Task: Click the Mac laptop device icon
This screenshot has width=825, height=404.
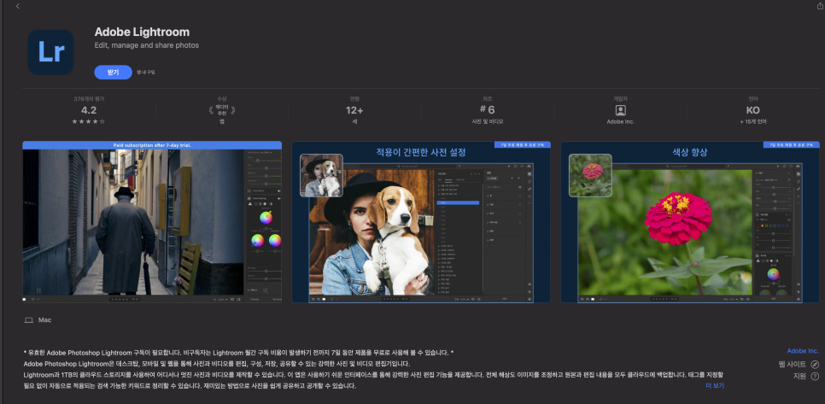Action: [28, 319]
